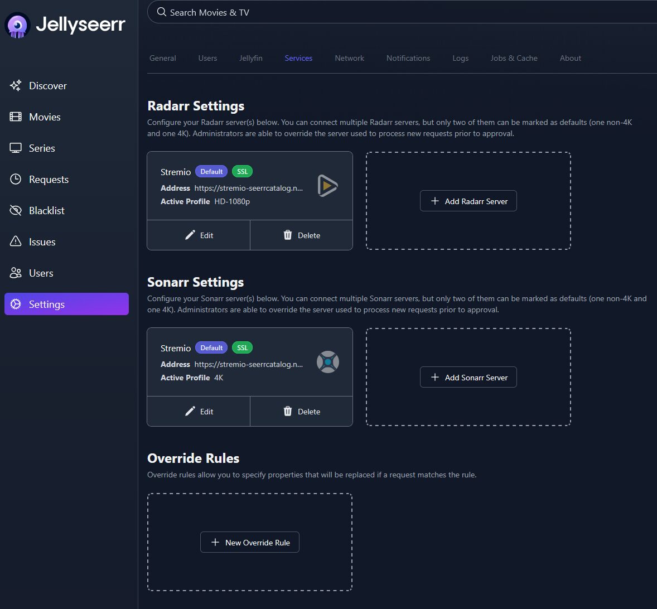Screen dimensions: 657x609
Task: Click the Users people icon in sidebar
Action: point(16,273)
